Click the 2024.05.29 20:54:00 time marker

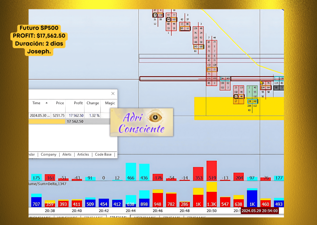click(259, 211)
